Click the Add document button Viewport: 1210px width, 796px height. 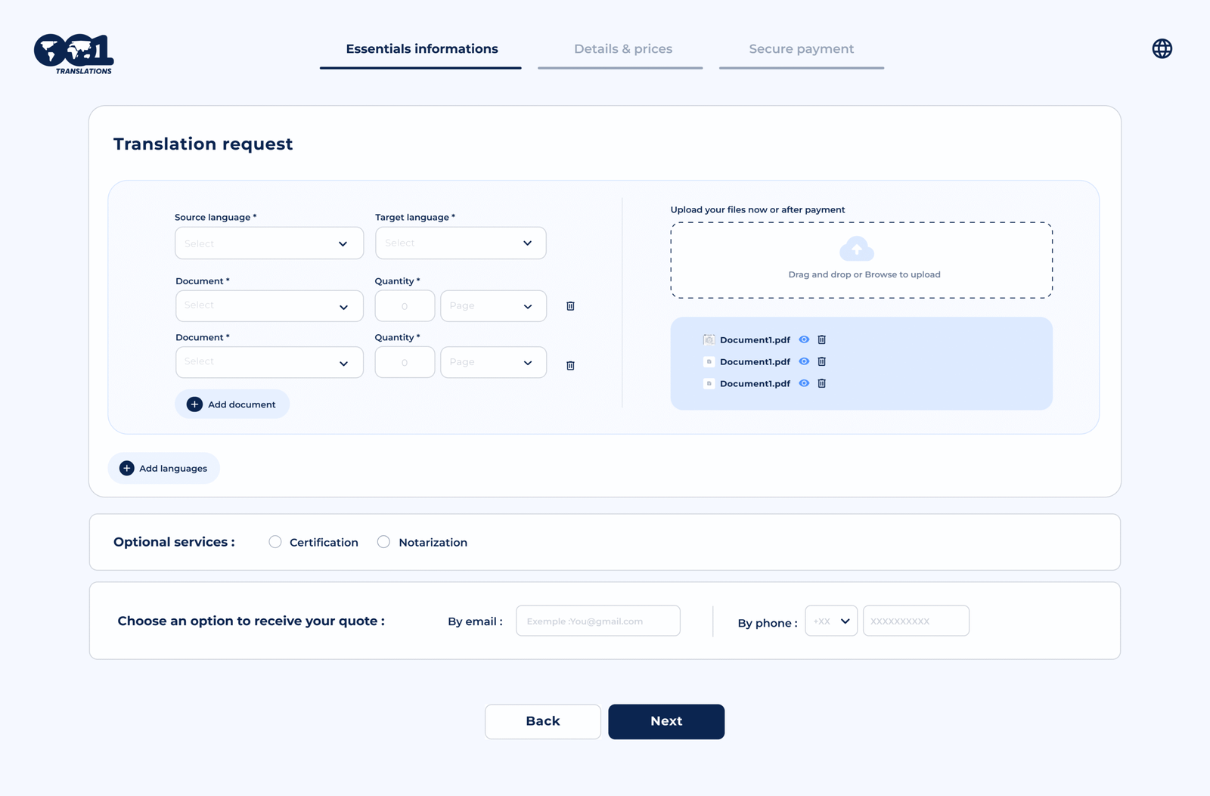[232, 404]
